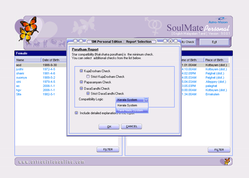Click the Date of Birth column header

point(54,60)
